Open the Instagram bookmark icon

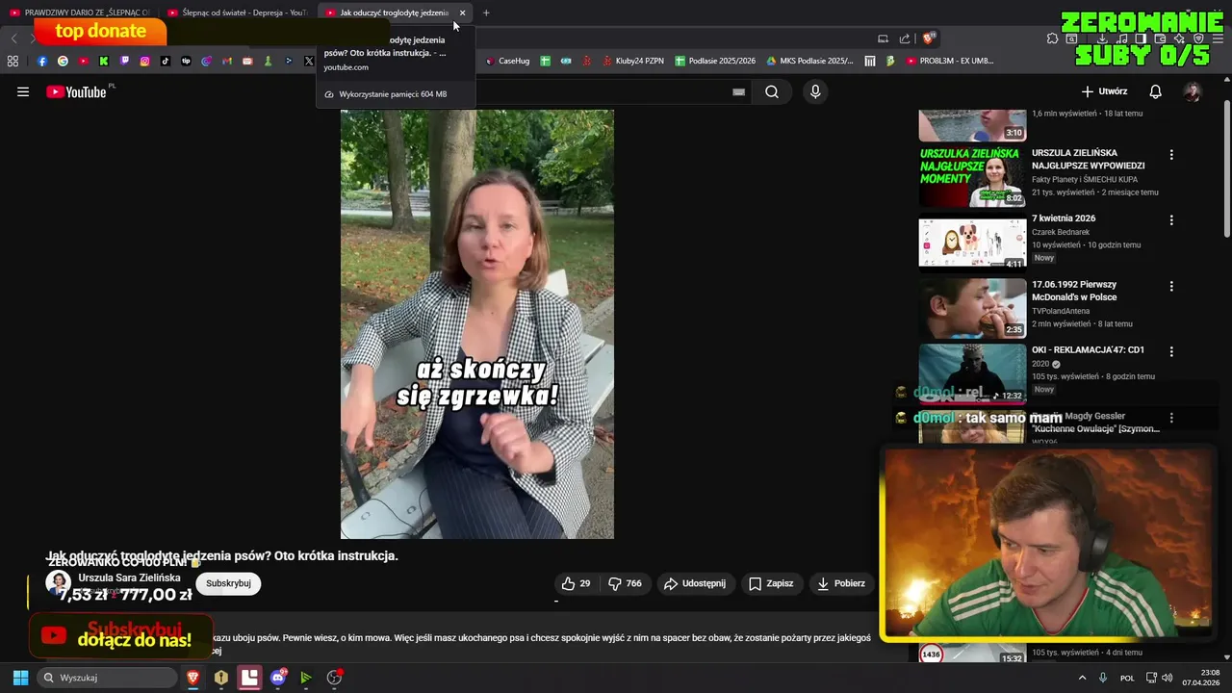point(144,61)
